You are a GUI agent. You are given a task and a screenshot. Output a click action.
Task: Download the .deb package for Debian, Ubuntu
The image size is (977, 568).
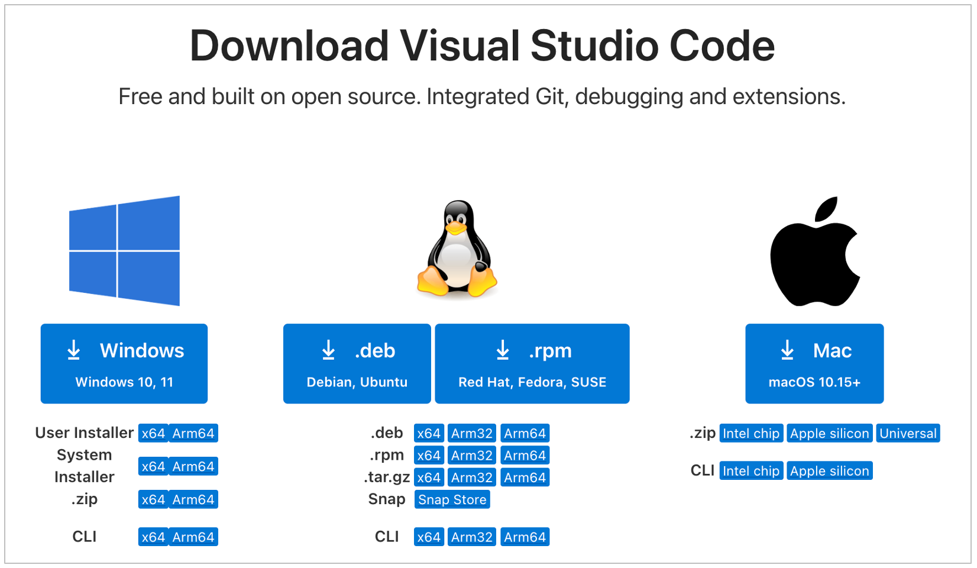[357, 363]
